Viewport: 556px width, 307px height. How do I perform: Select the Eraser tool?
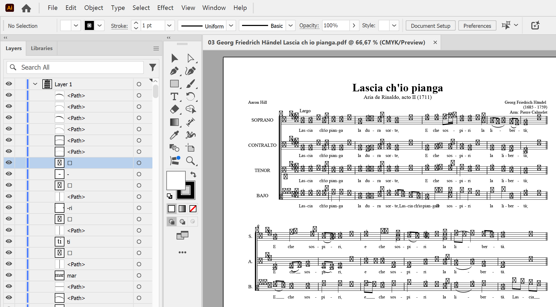point(174,109)
